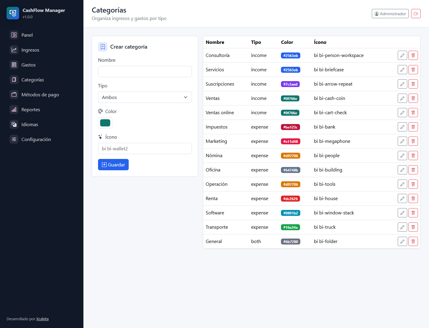The image size is (429, 328).
Task: Edit the Marketing category
Action: point(402,141)
